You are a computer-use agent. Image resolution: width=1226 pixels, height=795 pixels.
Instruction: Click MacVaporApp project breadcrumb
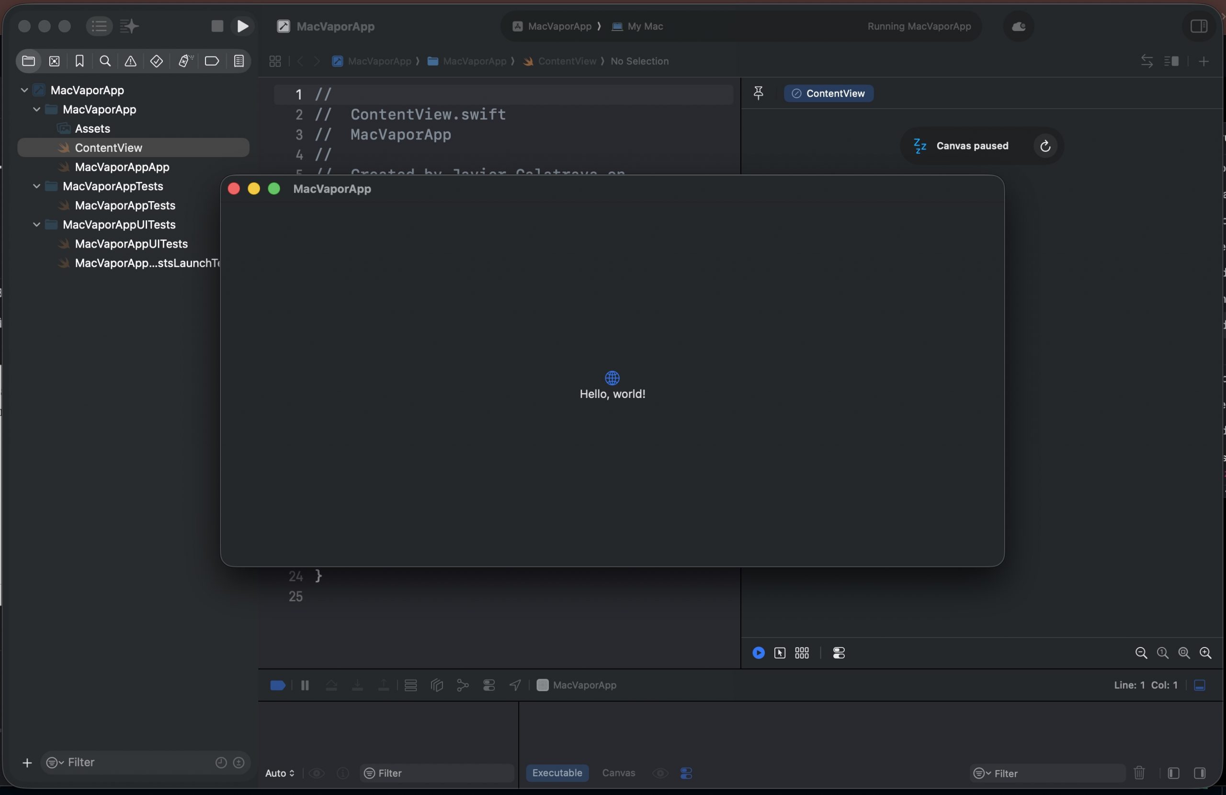tap(372, 61)
